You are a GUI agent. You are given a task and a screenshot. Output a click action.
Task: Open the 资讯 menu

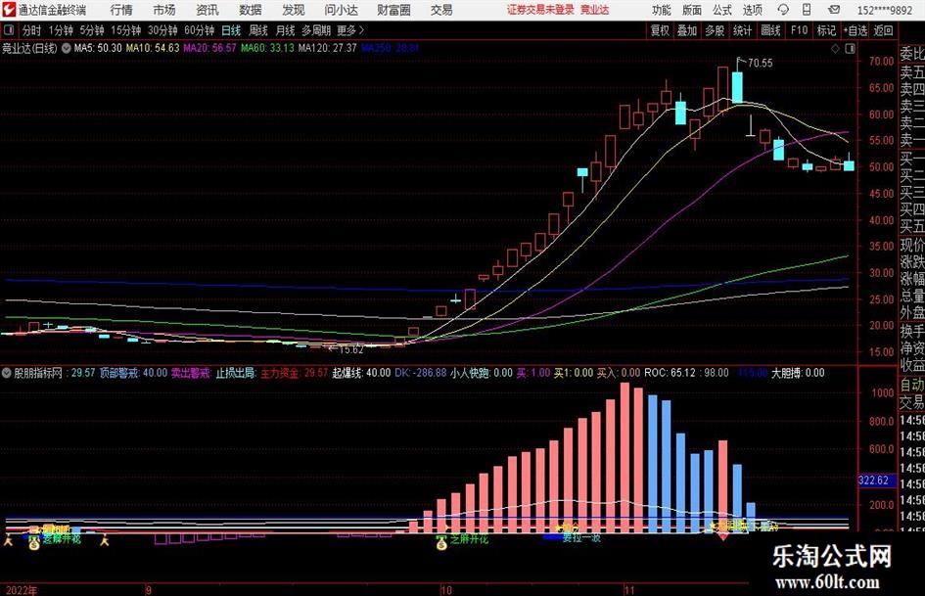(208, 10)
